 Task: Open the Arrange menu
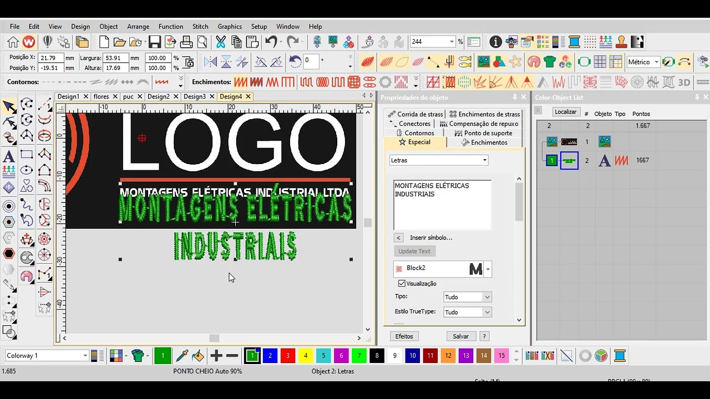click(138, 27)
